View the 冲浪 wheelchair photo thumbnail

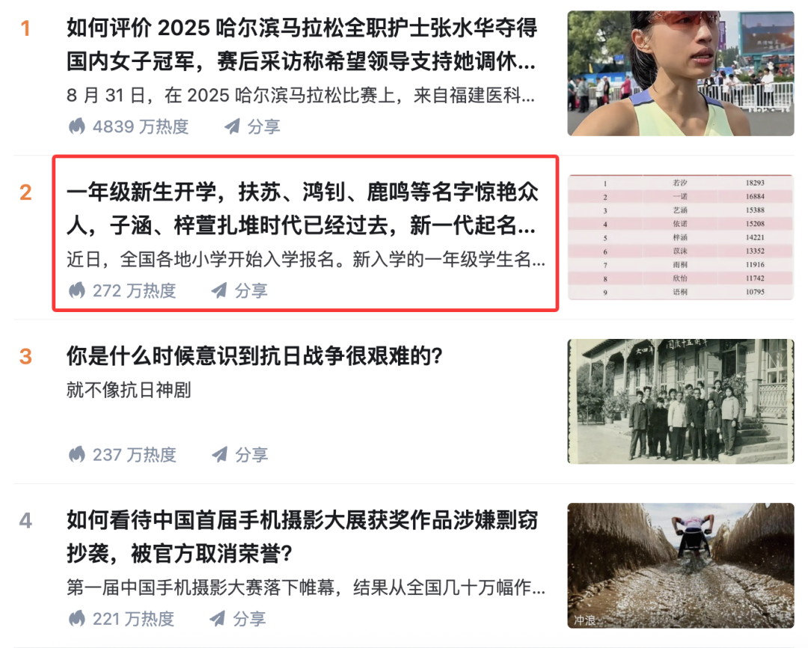(681, 566)
